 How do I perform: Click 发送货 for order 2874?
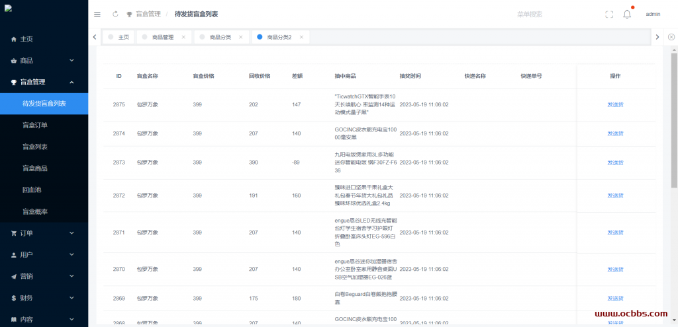click(615, 133)
